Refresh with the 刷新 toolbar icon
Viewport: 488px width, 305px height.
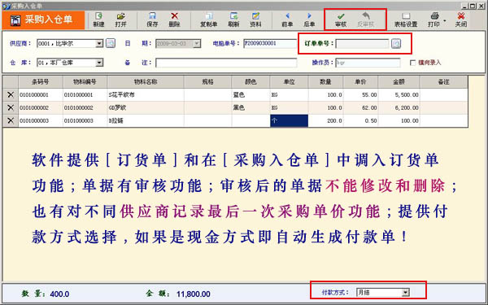(233, 20)
